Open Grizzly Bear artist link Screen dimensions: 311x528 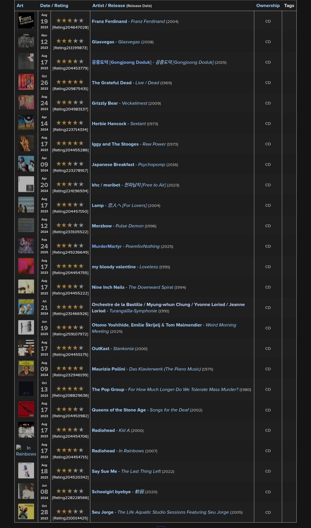tap(105, 103)
